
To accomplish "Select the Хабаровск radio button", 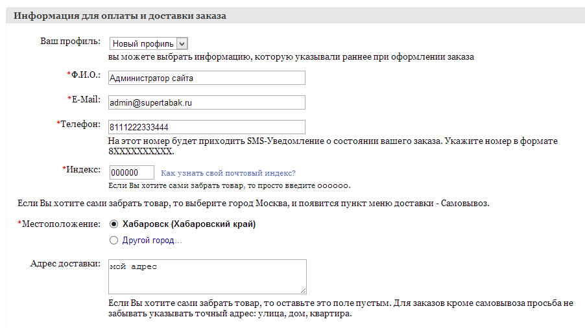I will point(114,224).
